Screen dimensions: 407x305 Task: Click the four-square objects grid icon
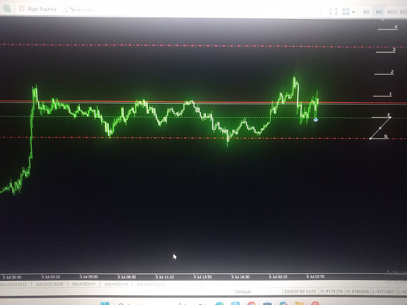coord(346,12)
